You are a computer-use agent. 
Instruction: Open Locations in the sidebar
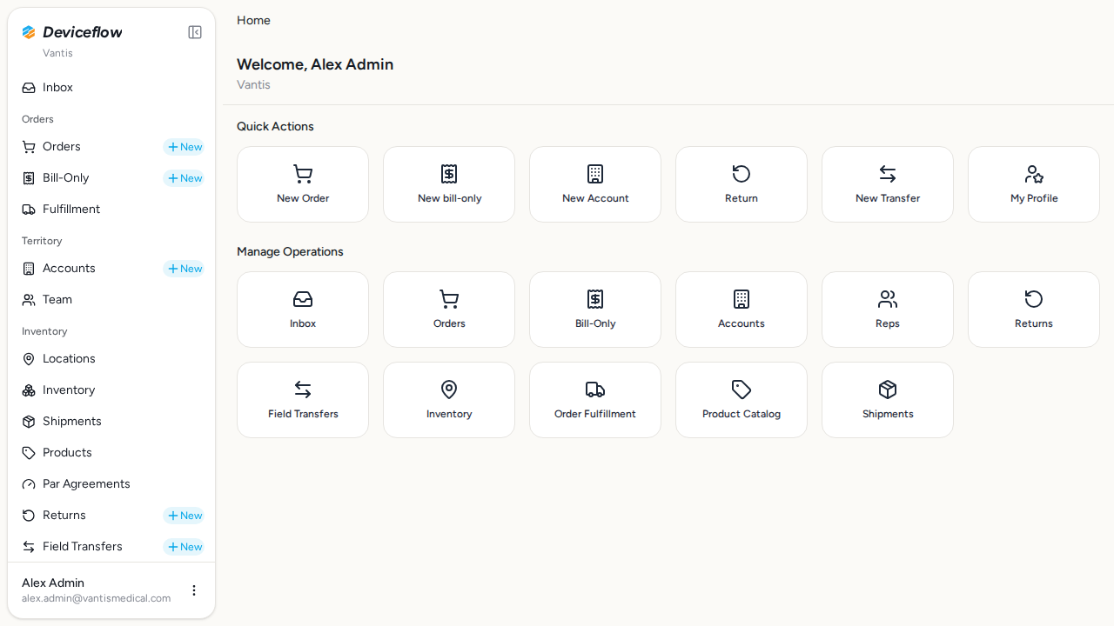coord(111,359)
